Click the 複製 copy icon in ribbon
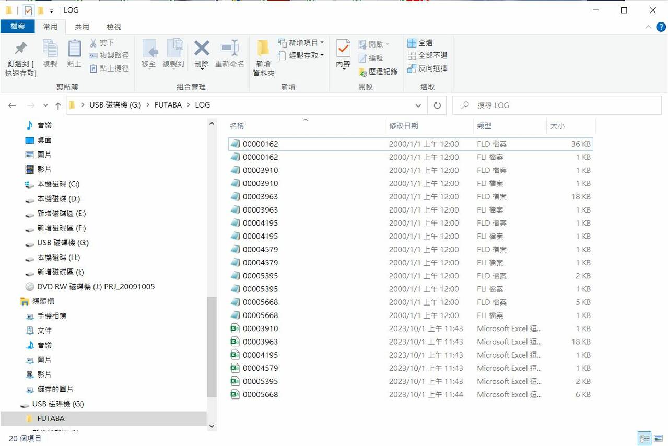The image size is (668, 446). 50,49
